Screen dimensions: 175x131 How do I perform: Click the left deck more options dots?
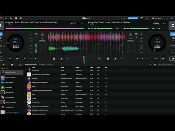(x=68, y=59)
